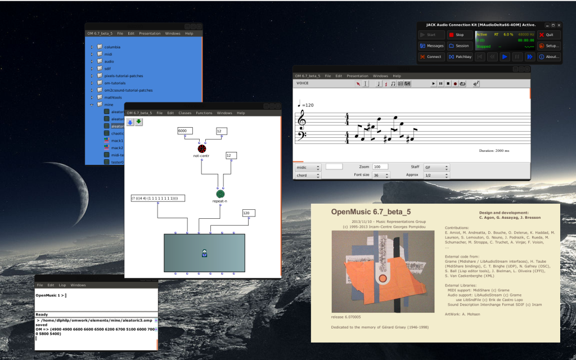Select the repeat-n green spiral box icon

tap(220, 194)
